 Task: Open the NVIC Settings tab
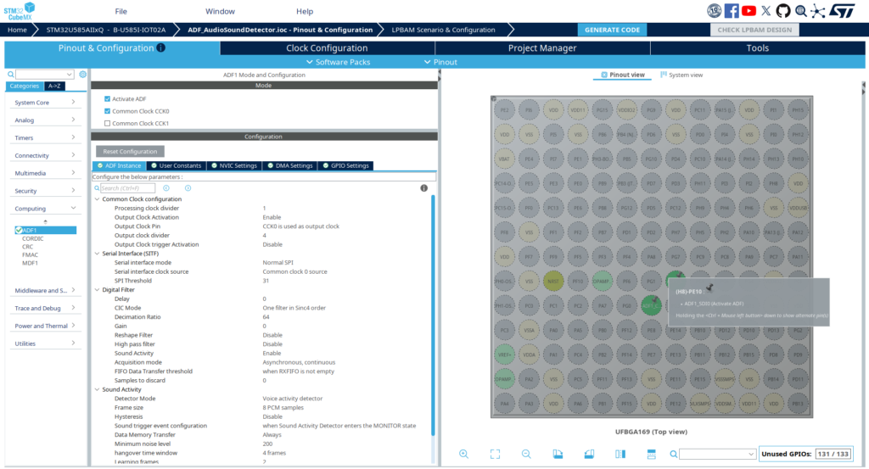234,165
